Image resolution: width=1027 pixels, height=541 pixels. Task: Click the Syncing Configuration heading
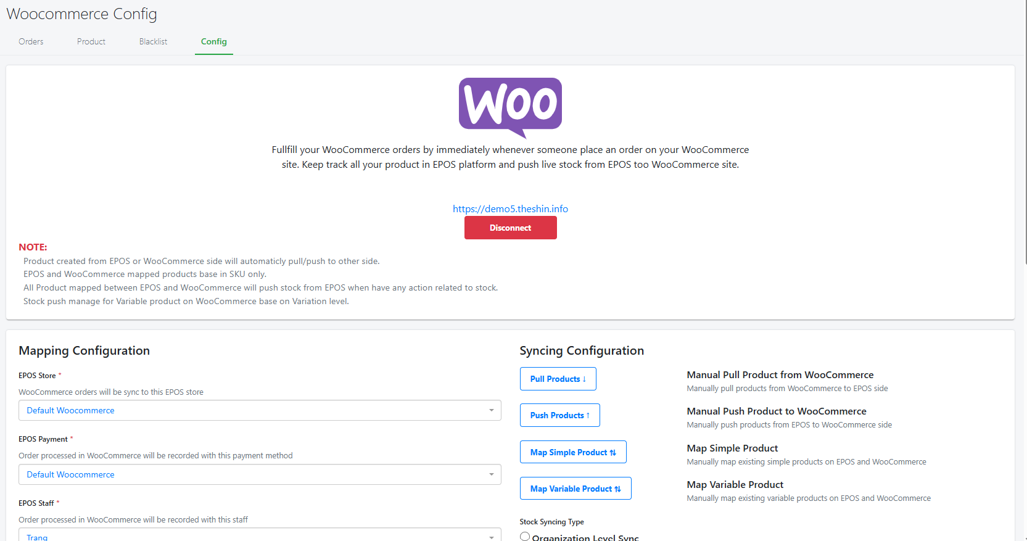582,350
